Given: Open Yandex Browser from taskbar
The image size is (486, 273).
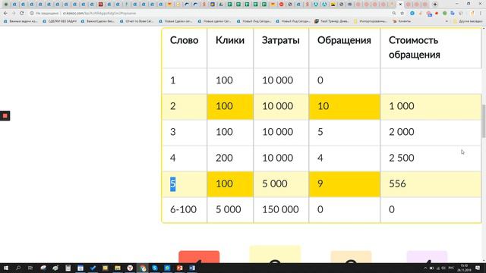Looking at the screenshot, I should (x=130, y=268).
